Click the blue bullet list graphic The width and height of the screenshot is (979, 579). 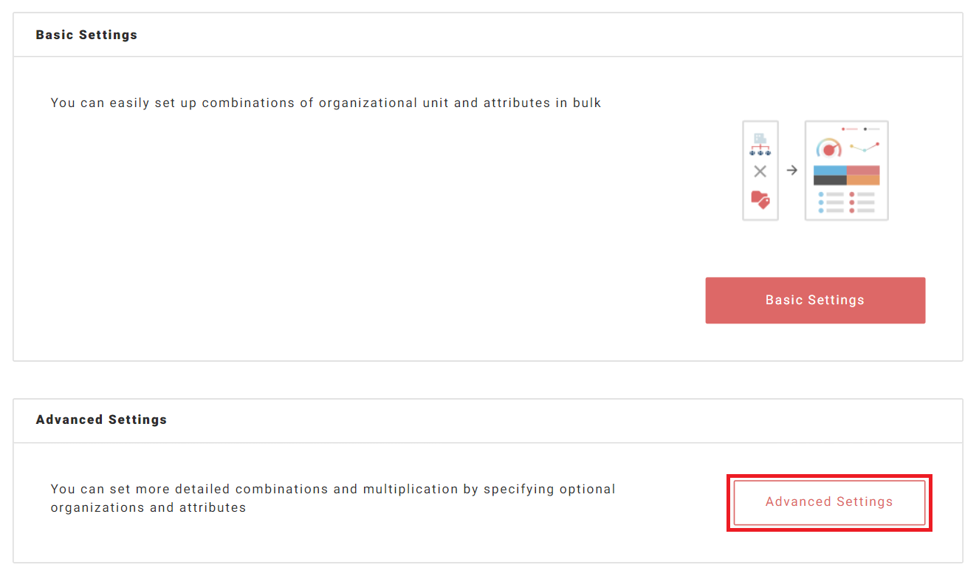831,202
